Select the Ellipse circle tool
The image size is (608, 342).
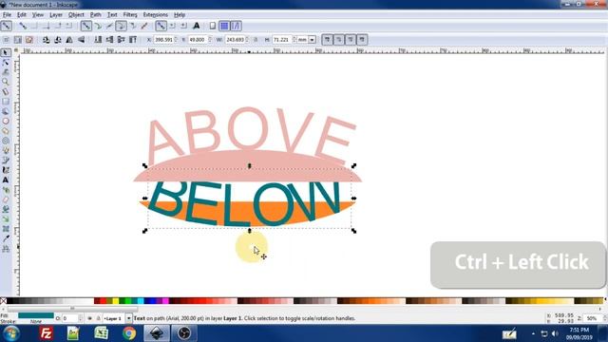(6, 121)
